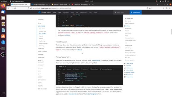Collapse the GET STARTED section
This screenshot has width=172, height=97.
[42, 26]
